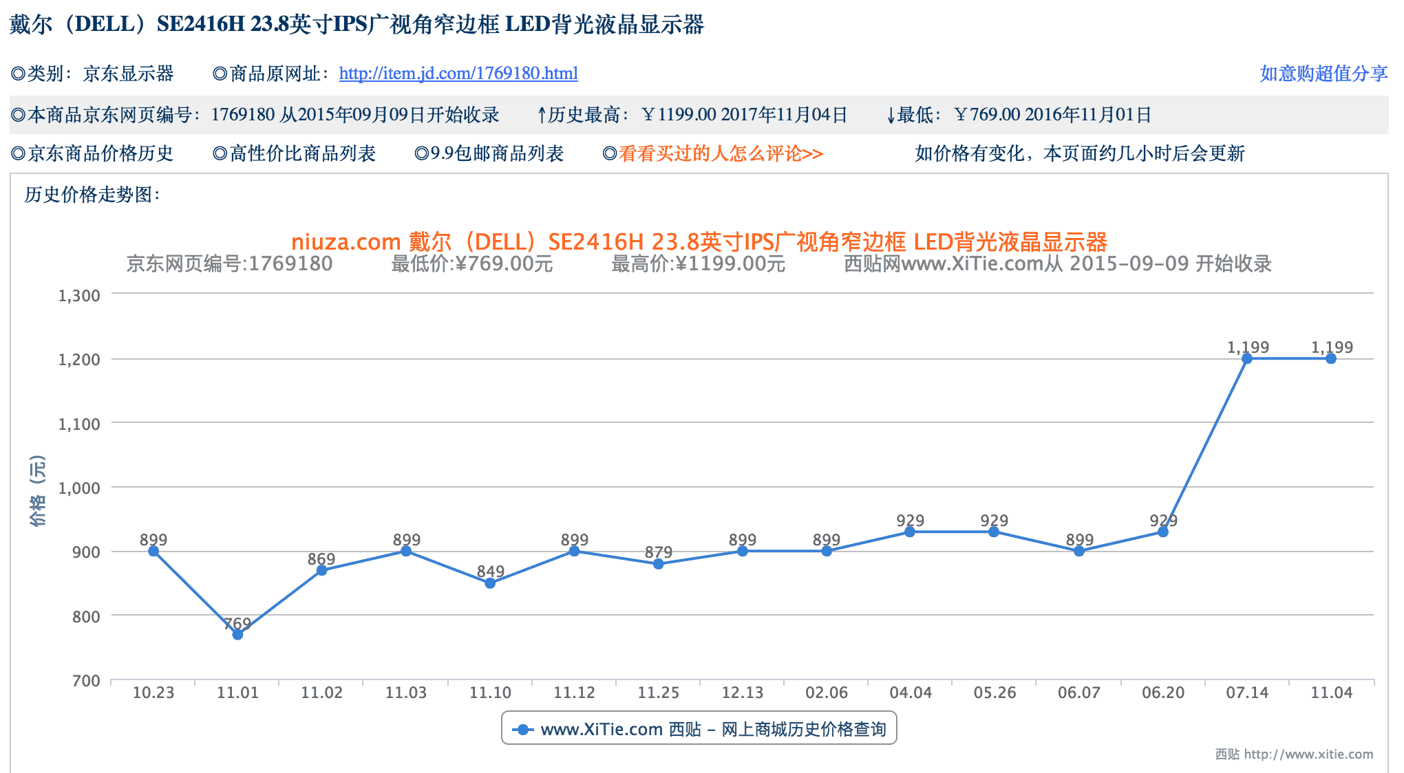This screenshot has width=1404, height=773.
Task: Open 9.9包邮商品列表 link
Action: pos(497,153)
